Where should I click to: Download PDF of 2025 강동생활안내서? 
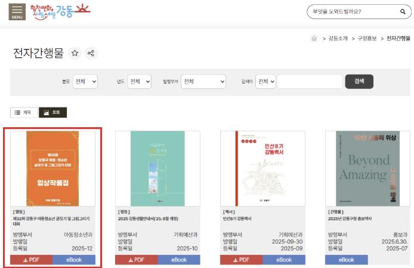[x=136, y=260]
